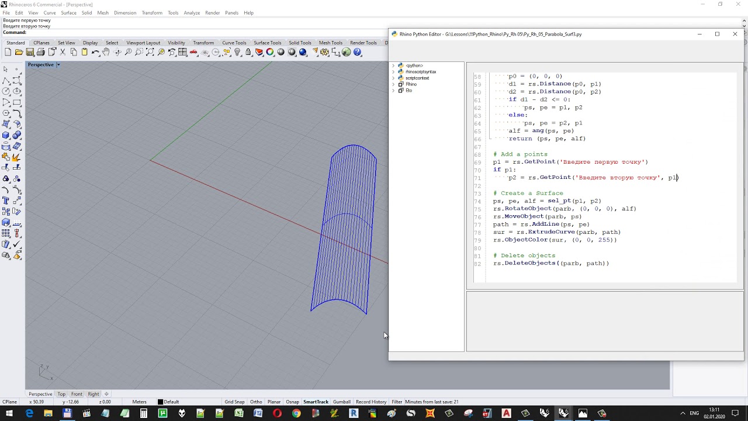Toggle Gumball in status bar
The height and width of the screenshot is (421, 748).
tap(342, 402)
